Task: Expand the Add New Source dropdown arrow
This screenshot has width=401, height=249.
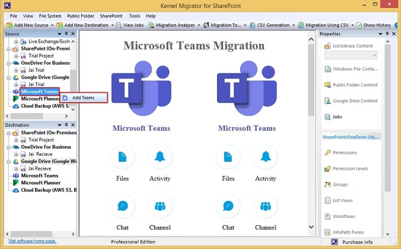Action: (x=52, y=26)
